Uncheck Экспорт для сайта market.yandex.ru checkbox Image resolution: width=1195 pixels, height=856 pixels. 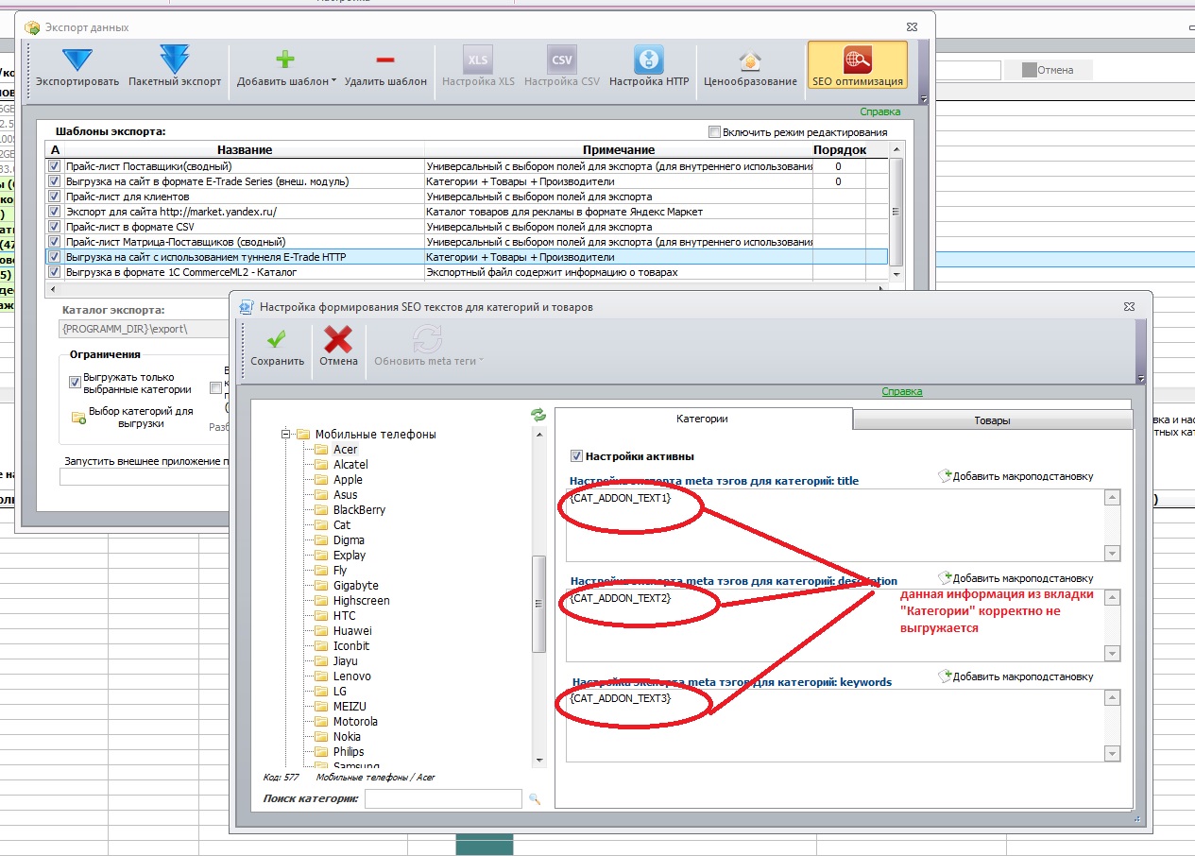55,212
